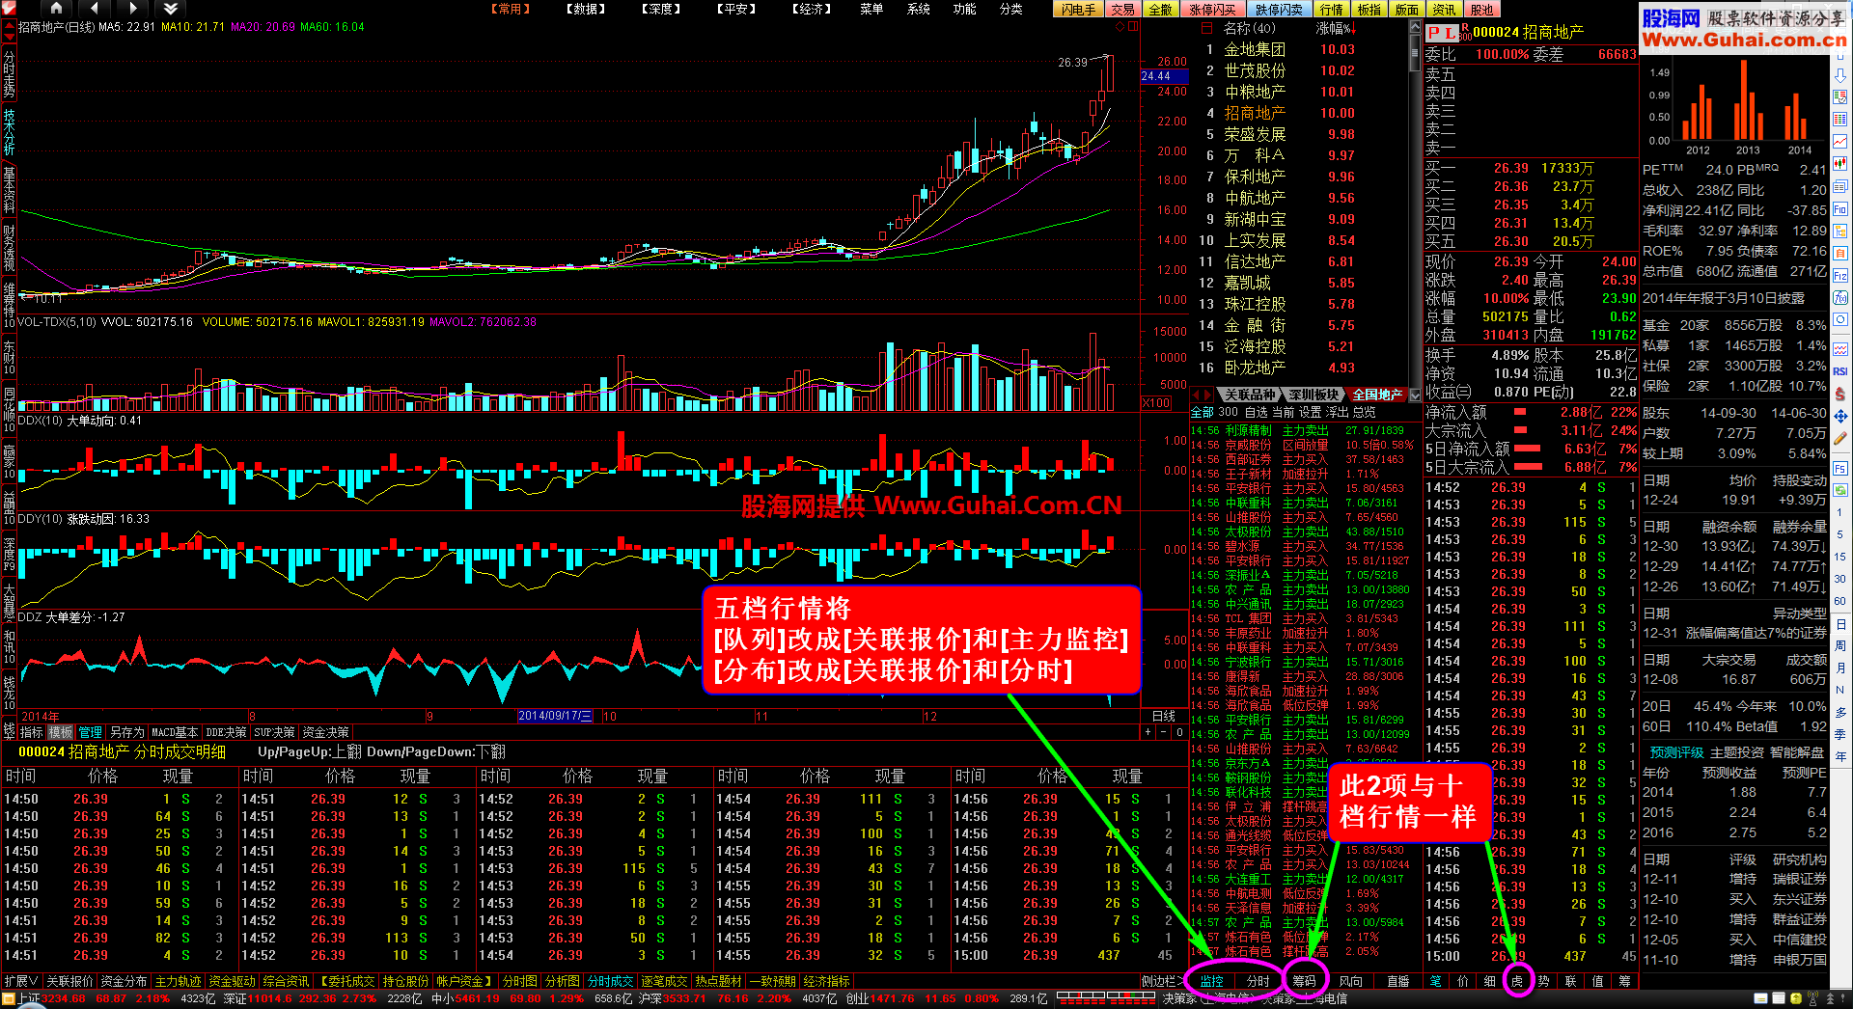Expand the 扩展 dropdown at the bottom left
The height and width of the screenshot is (1009, 1853).
coord(21,981)
